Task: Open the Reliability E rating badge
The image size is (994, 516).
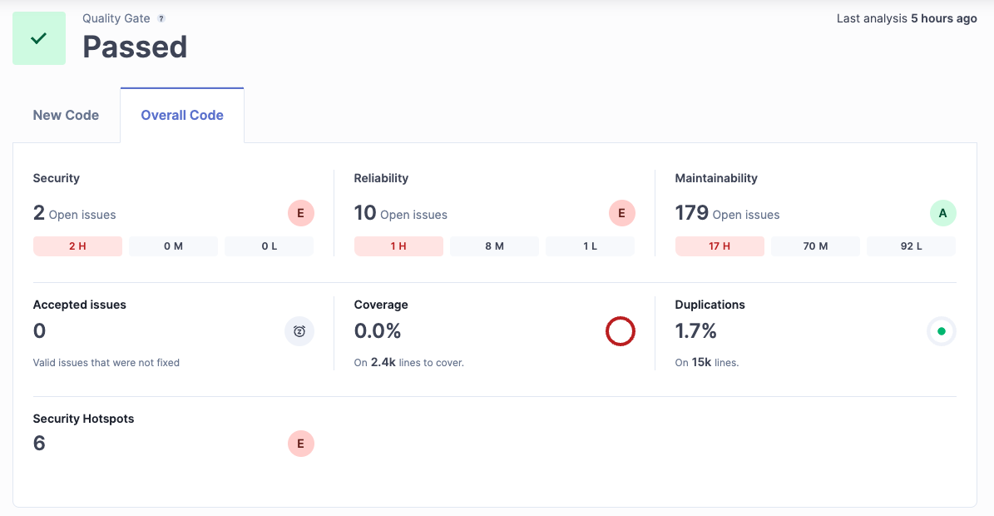Action: click(x=622, y=213)
